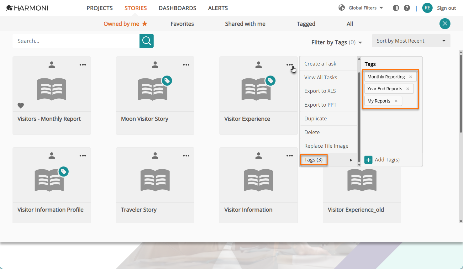Open more options for Visitor Information Profile
Screen dimensions: 463x269
[x=83, y=156]
